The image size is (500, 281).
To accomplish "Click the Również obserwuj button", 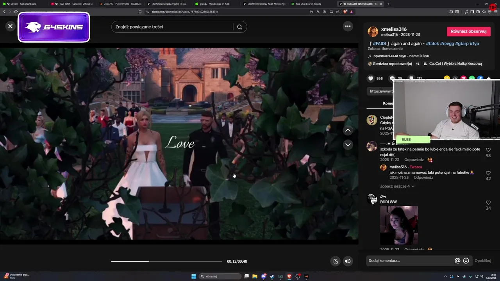I will click(468, 32).
